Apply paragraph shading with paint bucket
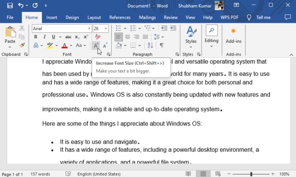The image size is (296, 177). coord(118,45)
